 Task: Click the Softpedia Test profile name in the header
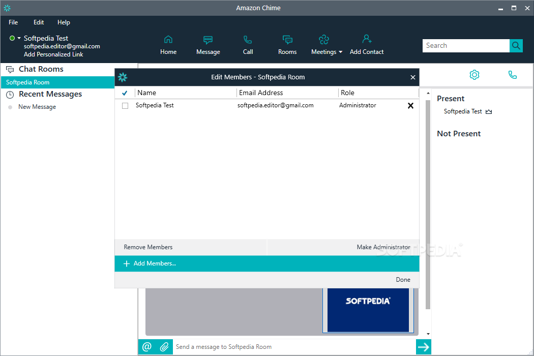(46, 39)
